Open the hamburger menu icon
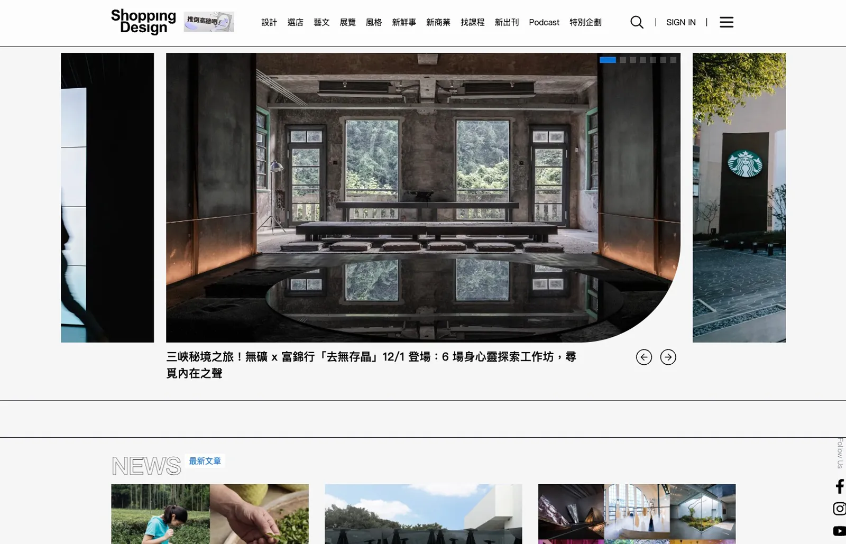 727,22
